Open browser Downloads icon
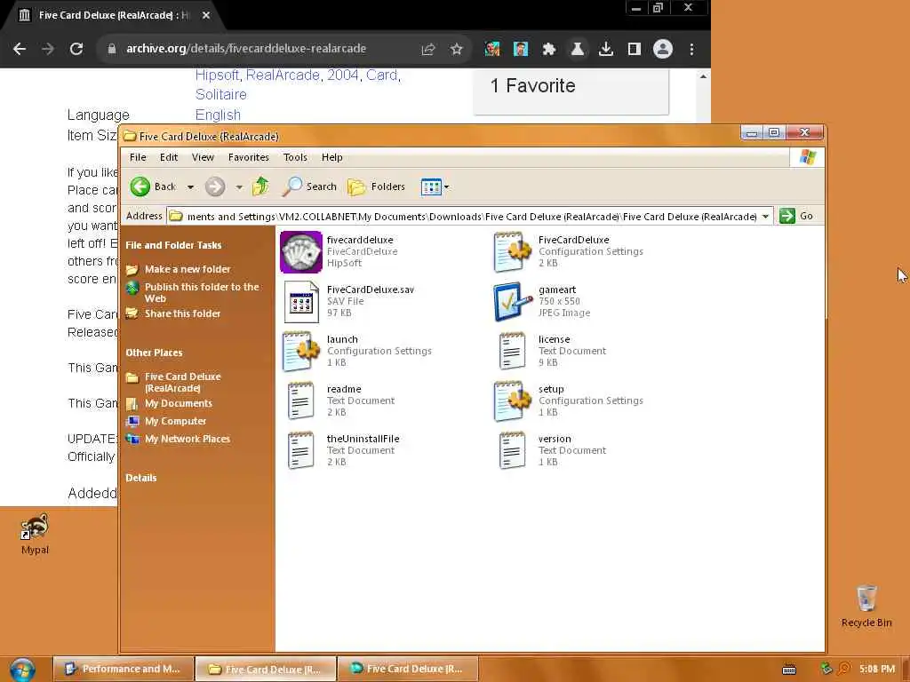Screen dimensions: 910x682 pos(606,50)
